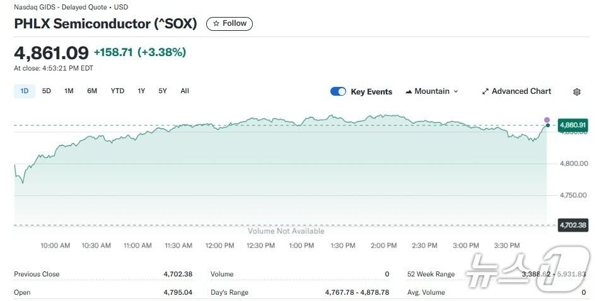The width and height of the screenshot is (599, 301).
Task: Click the green end-of-line price dot
Action: point(547,125)
